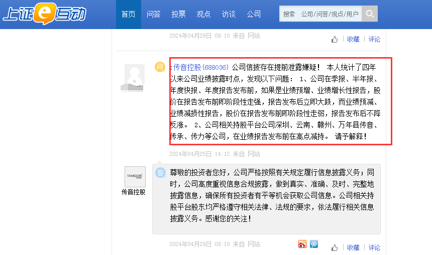This screenshot has height=255, width=432.
Task: Like the 传音控股 answer with thumbs-up
Action: [335, 248]
